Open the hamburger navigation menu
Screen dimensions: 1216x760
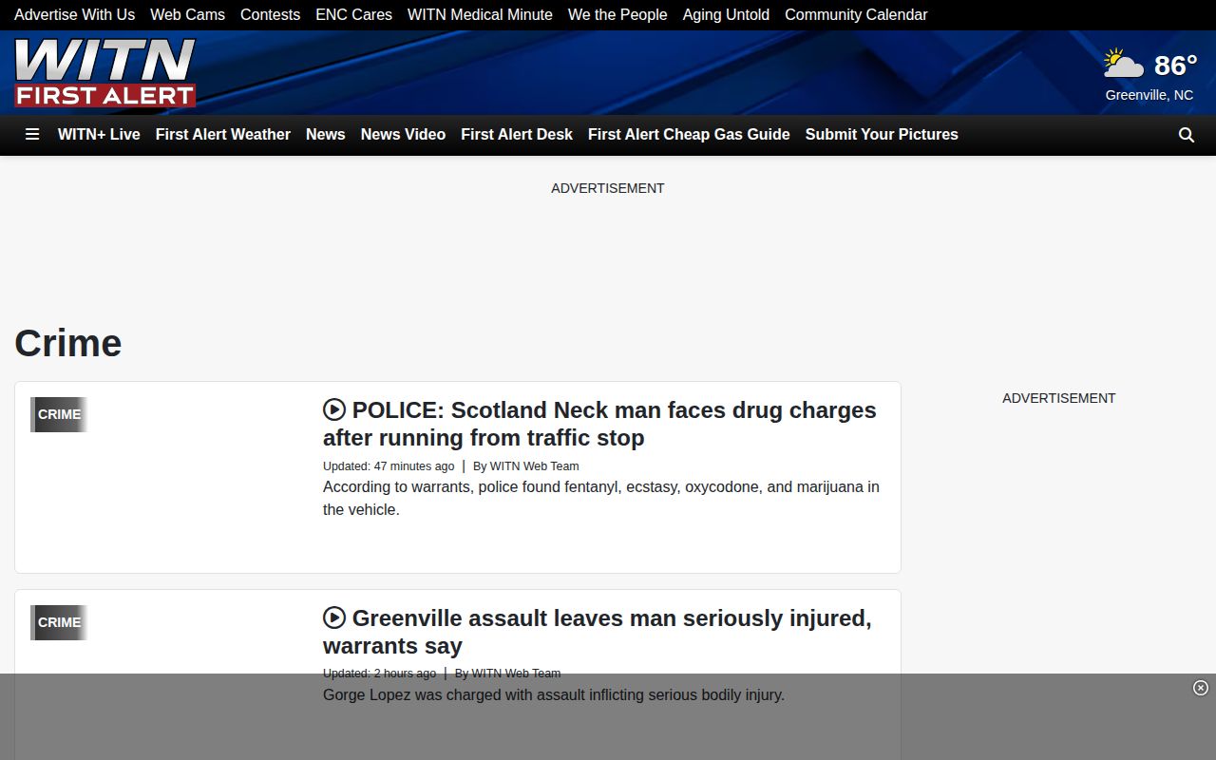point(32,135)
